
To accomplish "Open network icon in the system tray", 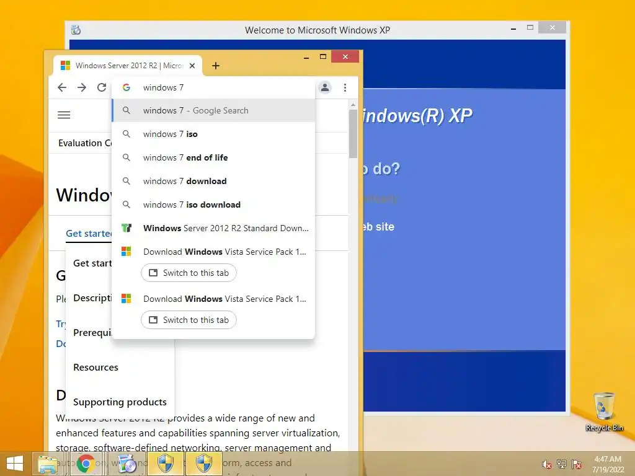I will coord(562,464).
